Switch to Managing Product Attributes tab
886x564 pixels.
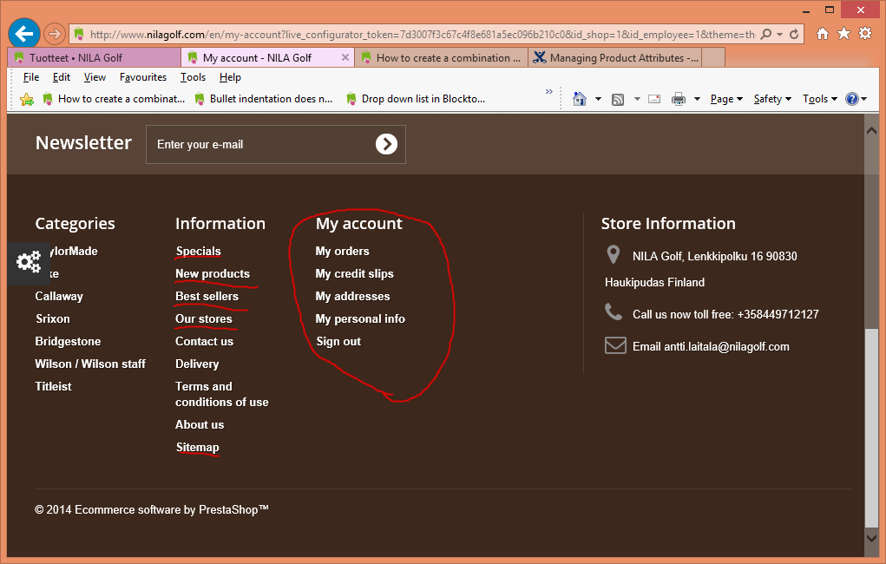coord(614,57)
